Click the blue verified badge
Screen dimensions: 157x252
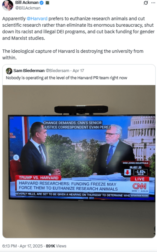click(41, 3)
